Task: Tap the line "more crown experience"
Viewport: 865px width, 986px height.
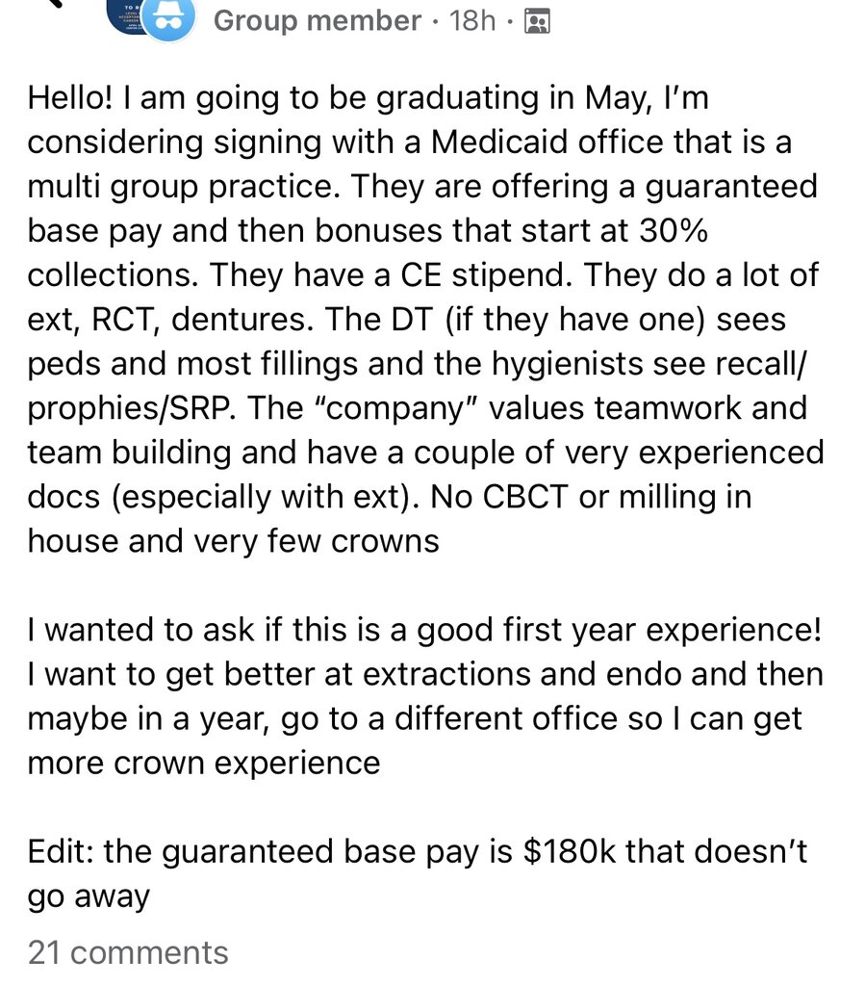Action: point(204,763)
